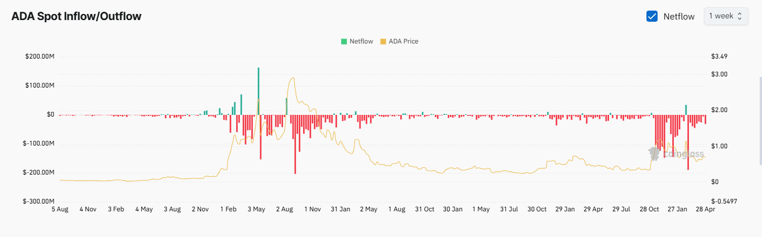Click the vertical scrollbar on right edge

[760, 120]
